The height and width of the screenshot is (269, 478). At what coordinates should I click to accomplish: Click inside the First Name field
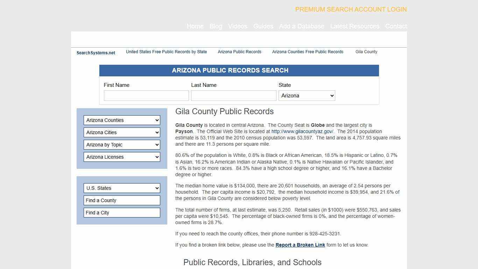[146, 95]
